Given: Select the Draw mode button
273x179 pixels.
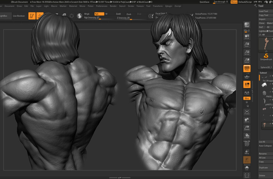Looking at the screenshot, I should pos(40,16).
